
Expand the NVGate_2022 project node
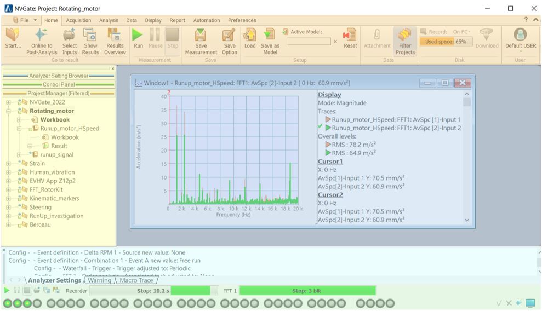click(8, 102)
